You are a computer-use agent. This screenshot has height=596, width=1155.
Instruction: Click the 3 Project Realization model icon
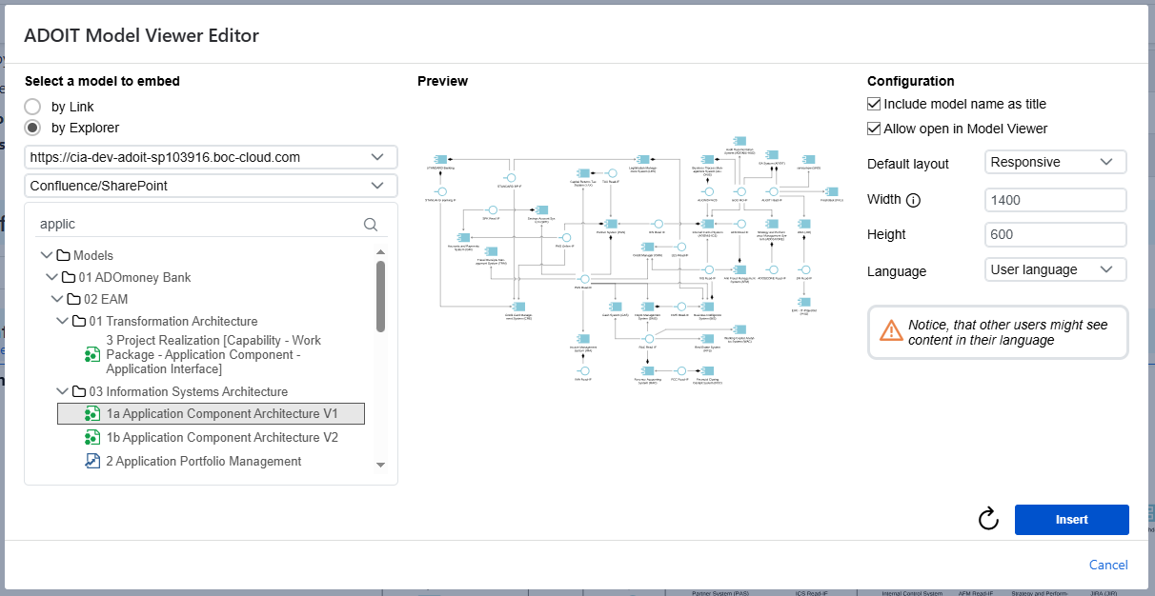click(92, 354)
